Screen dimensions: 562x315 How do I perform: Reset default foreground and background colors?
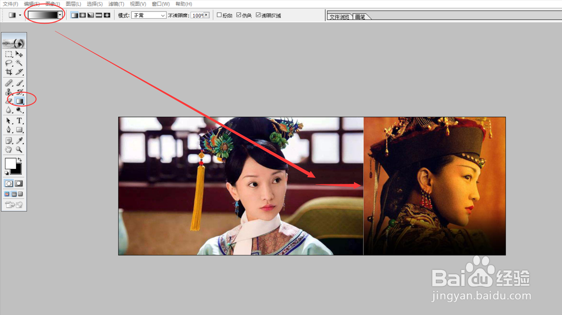(x=7, y=173)
